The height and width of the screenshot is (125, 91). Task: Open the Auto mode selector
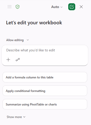pos(57,7)
